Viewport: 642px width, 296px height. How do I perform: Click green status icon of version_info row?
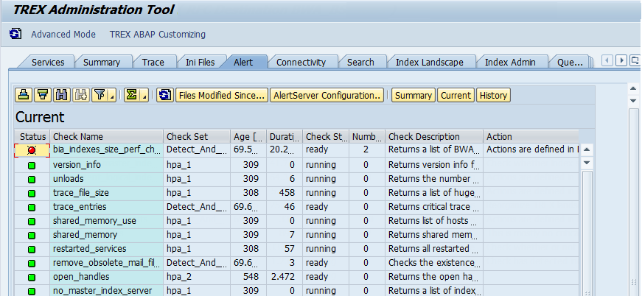32,165
